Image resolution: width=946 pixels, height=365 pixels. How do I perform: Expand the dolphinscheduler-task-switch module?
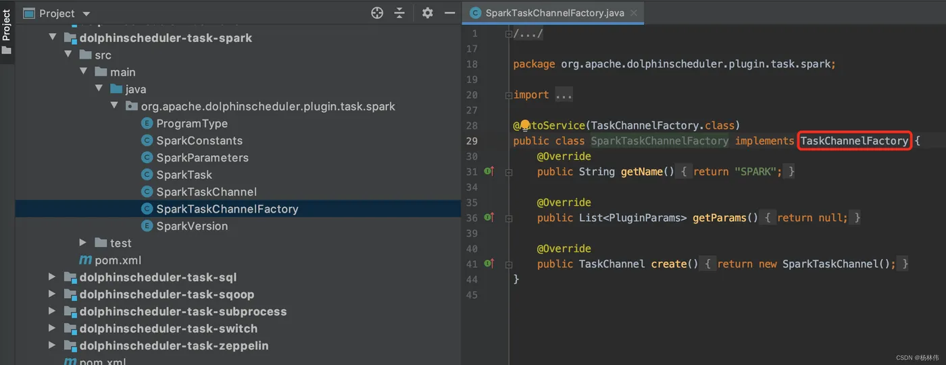[x=53, y=329]
